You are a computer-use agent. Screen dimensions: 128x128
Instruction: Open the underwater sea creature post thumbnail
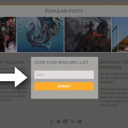coord(40,35)
